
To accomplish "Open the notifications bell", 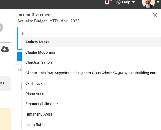I will pos(107,2).
